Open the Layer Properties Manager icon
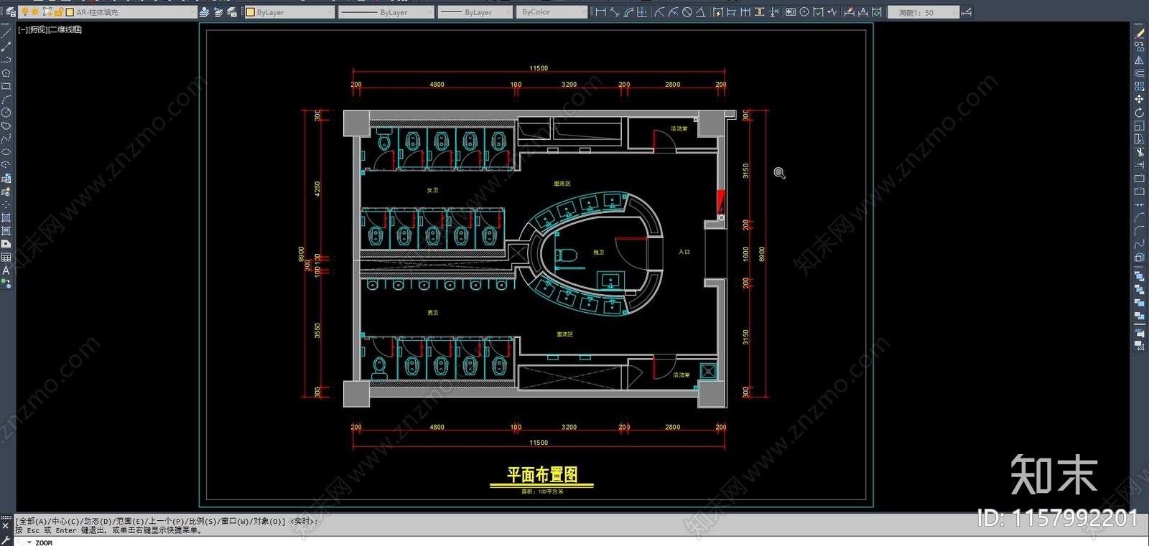Screen dimensions: 1149x546 click(10, 12)
